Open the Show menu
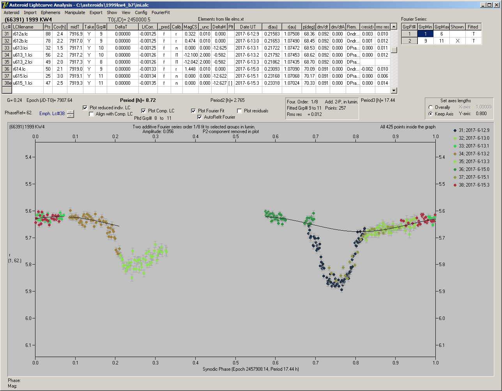 coord(112,12)
